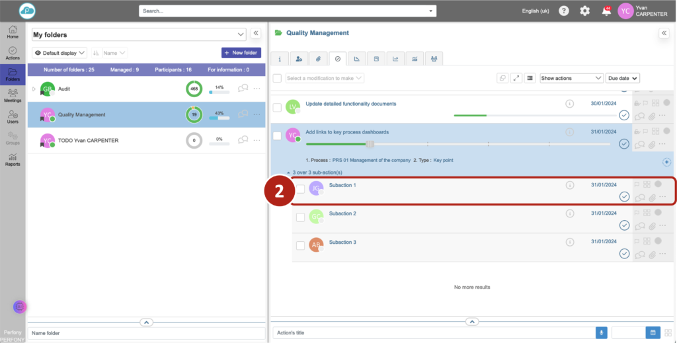Click the New folder button
The image size is (677, 343).
241,53
